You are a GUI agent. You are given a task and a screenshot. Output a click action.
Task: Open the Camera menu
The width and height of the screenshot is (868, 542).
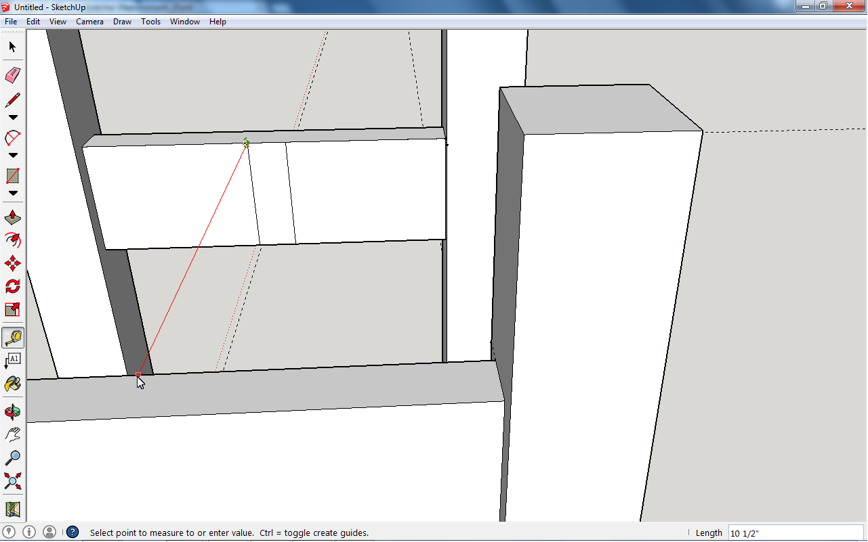point(89,21)
